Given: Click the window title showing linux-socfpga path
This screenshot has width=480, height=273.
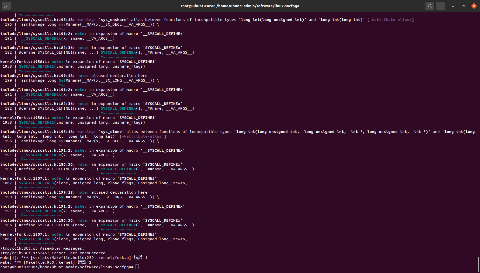Looking at the screenshot, I should (x=240, y=6).
